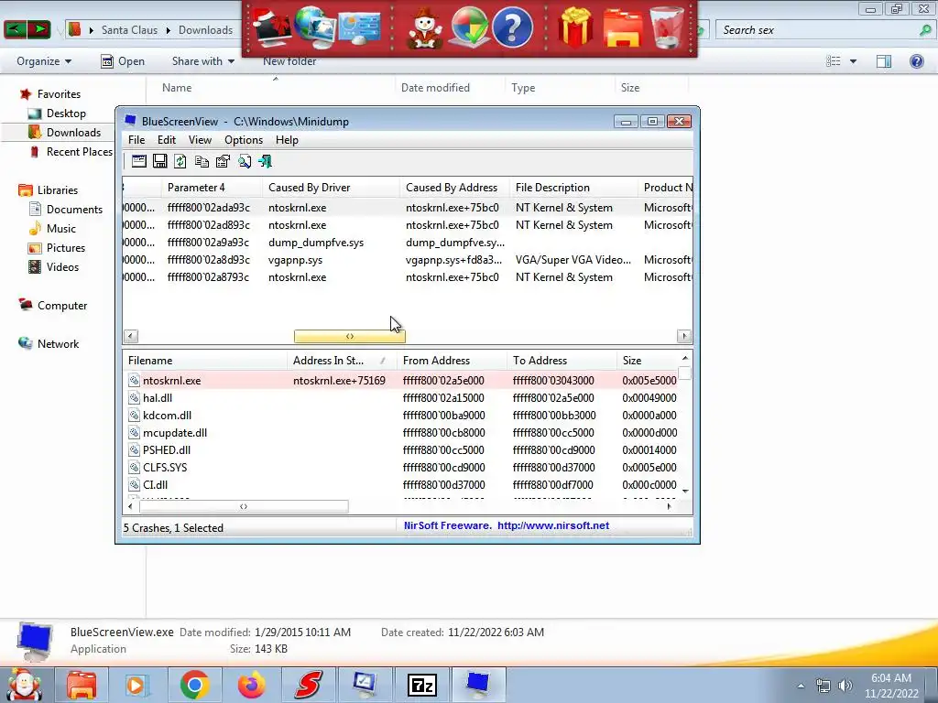
Task: Click the red folder dock icon
Action: (622, 27)
